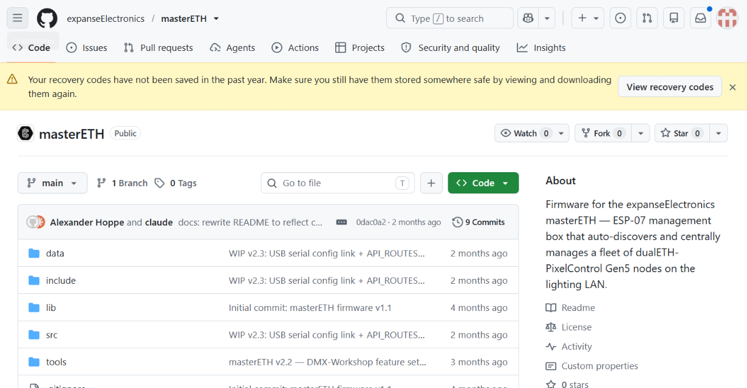Open the data folder
The height and width of the screenshot is (388, 747).
tap(55, 253)
